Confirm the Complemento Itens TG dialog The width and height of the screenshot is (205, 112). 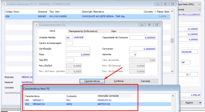[x=119, y=81]
